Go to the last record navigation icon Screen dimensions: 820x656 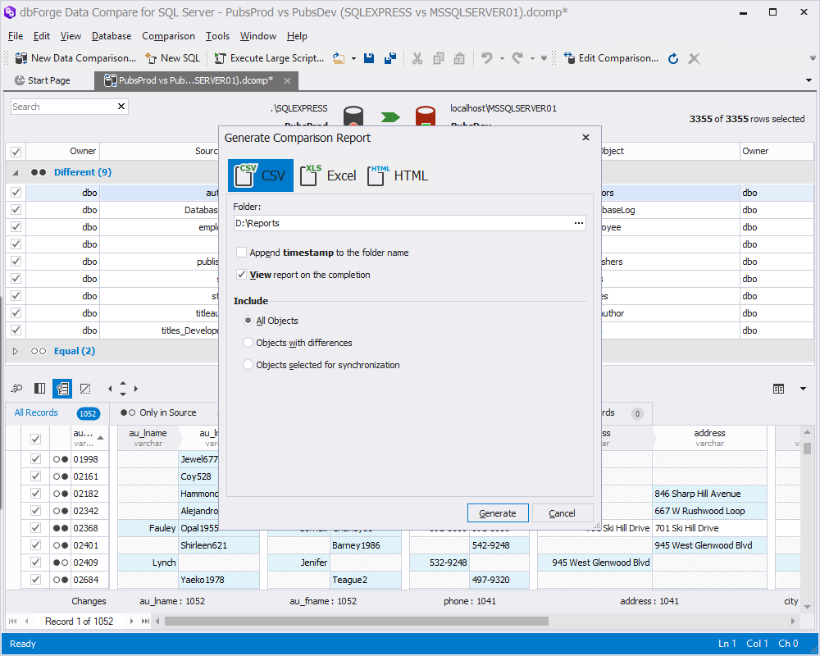pyautogui.click(x=145, y=621)
